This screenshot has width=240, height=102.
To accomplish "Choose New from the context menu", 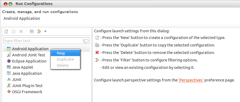I will (65, 53).
